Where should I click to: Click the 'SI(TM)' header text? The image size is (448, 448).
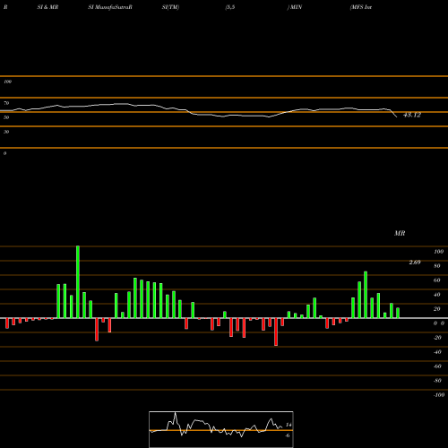point(170,7)
